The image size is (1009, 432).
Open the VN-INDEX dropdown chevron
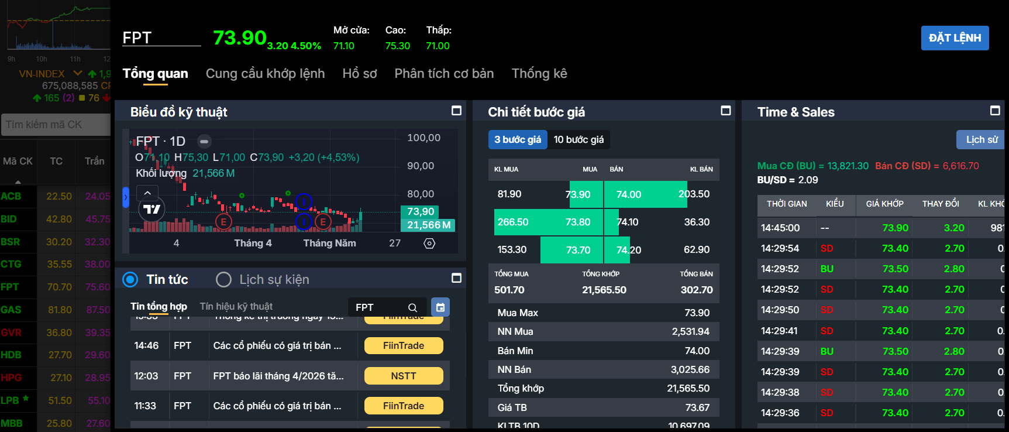(78, 73)
